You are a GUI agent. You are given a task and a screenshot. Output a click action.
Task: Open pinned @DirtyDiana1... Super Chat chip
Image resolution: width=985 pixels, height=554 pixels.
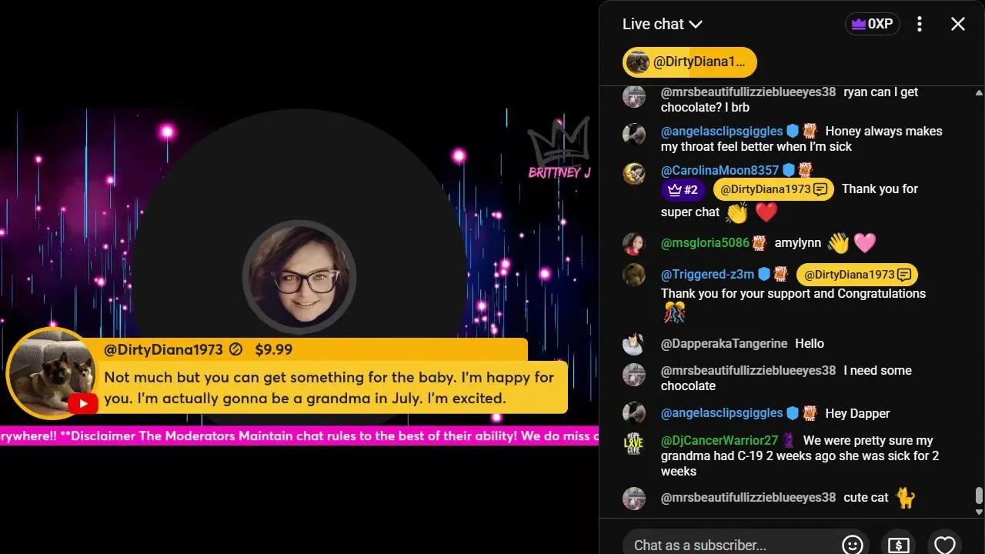(689, 62)
